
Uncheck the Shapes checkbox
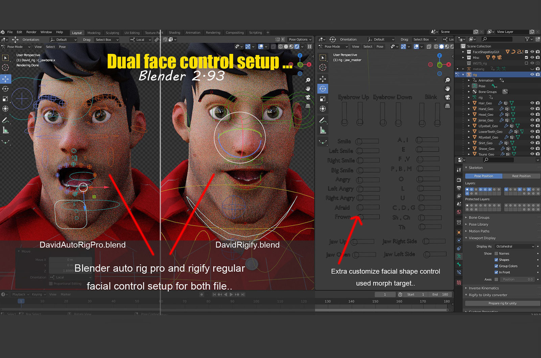(496, 260)
